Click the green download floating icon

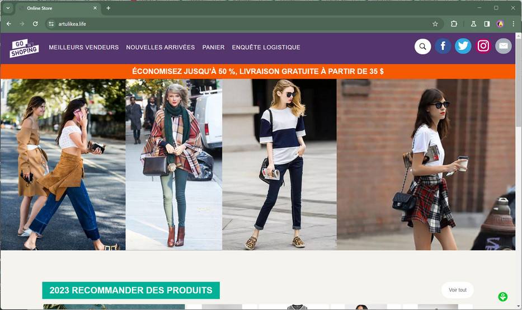502,297
